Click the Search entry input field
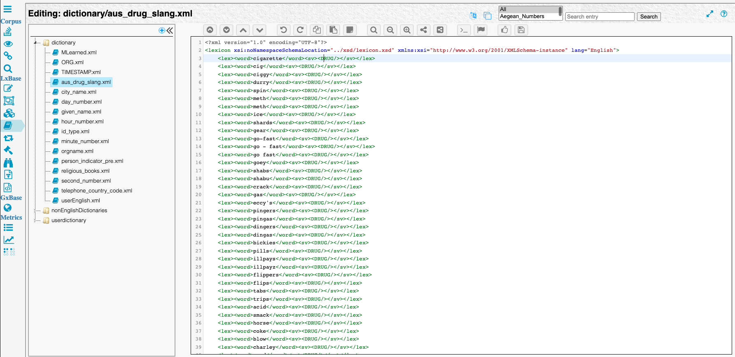 [599, 16]
